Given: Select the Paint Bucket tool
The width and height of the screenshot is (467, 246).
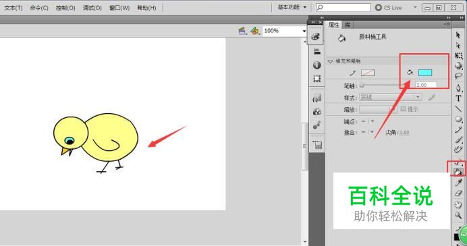Looking at the screenshot, I should point(458,172).
